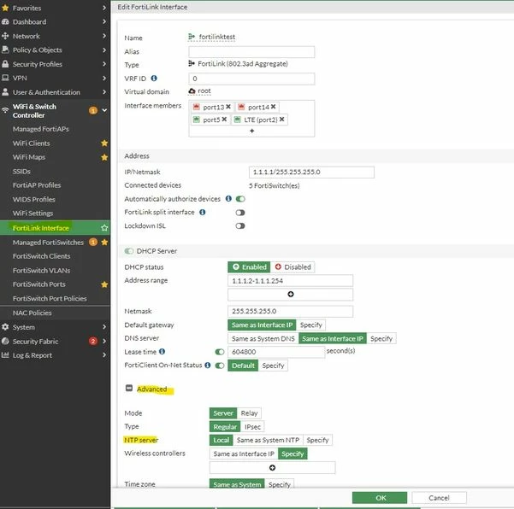Image resolution: width=514 pixels, height=509 pixels.
Task: Click the Policy & Objects icon
Action: pyautogui.click(x=5, y=50)
